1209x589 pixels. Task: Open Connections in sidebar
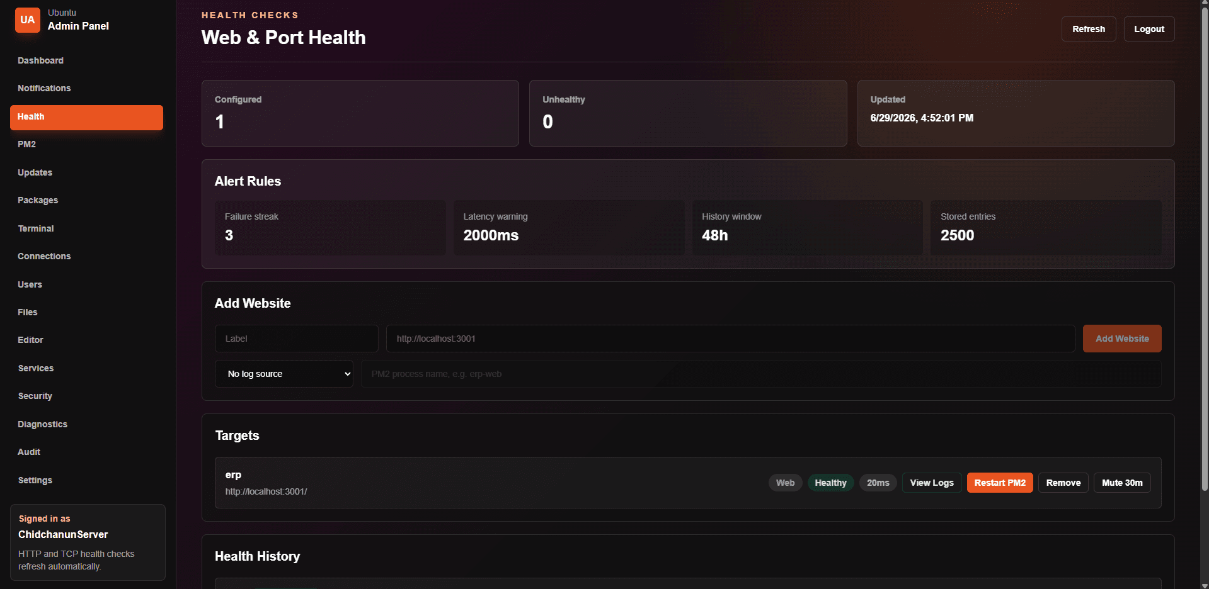[x=44, y=256]
